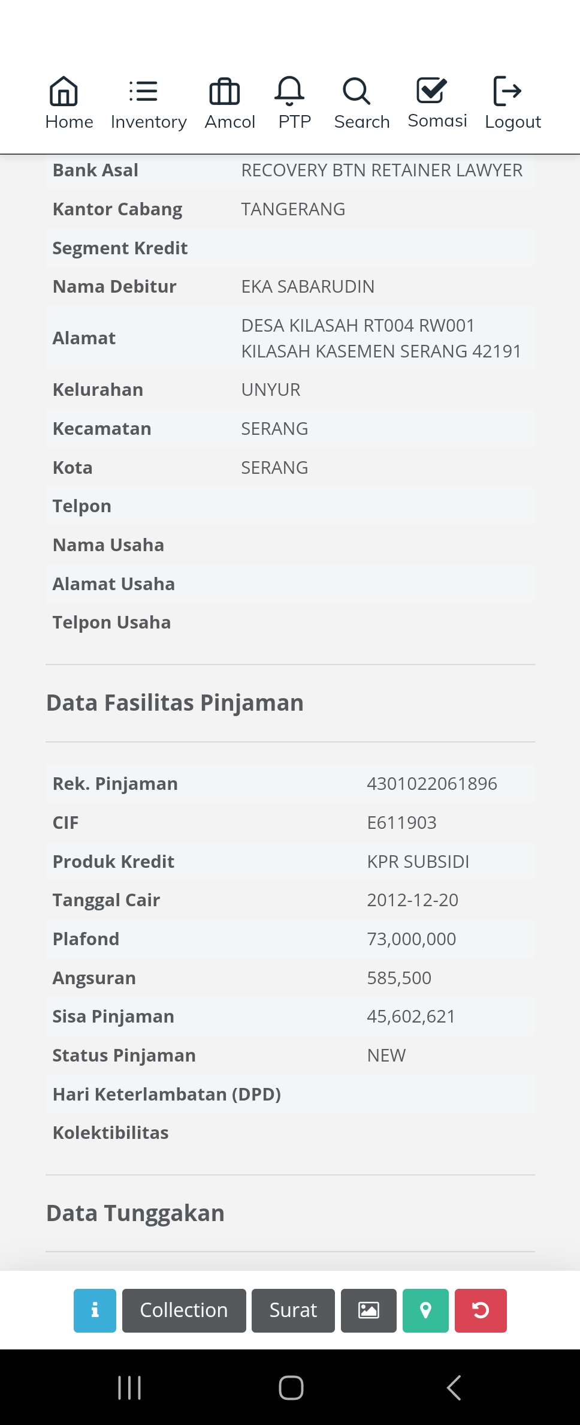The width and height of the screenshot is (580, 1425).
Task: Open the image gallery button
Action: [368, 1310]
